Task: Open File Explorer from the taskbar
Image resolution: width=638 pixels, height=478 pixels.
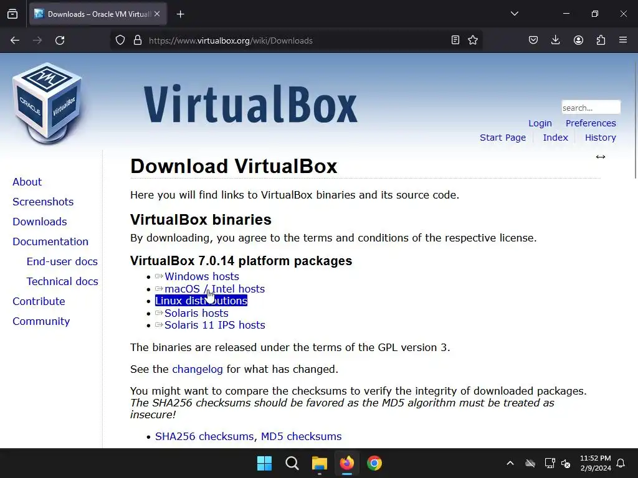Action: [x=320, y=463]
